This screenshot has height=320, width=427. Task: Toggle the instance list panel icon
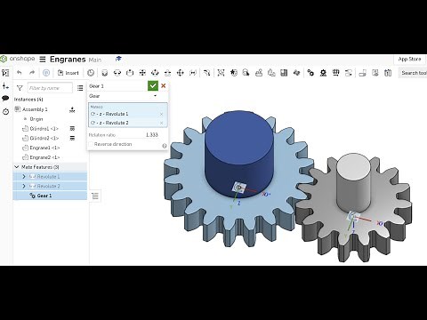[5, 73]
